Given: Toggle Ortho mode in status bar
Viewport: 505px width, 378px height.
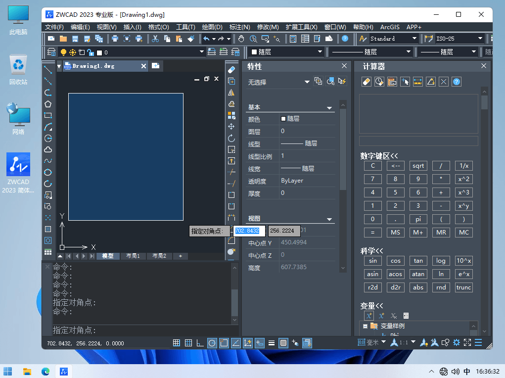Looking at the screenshot, I should click(x=200, y=343).
